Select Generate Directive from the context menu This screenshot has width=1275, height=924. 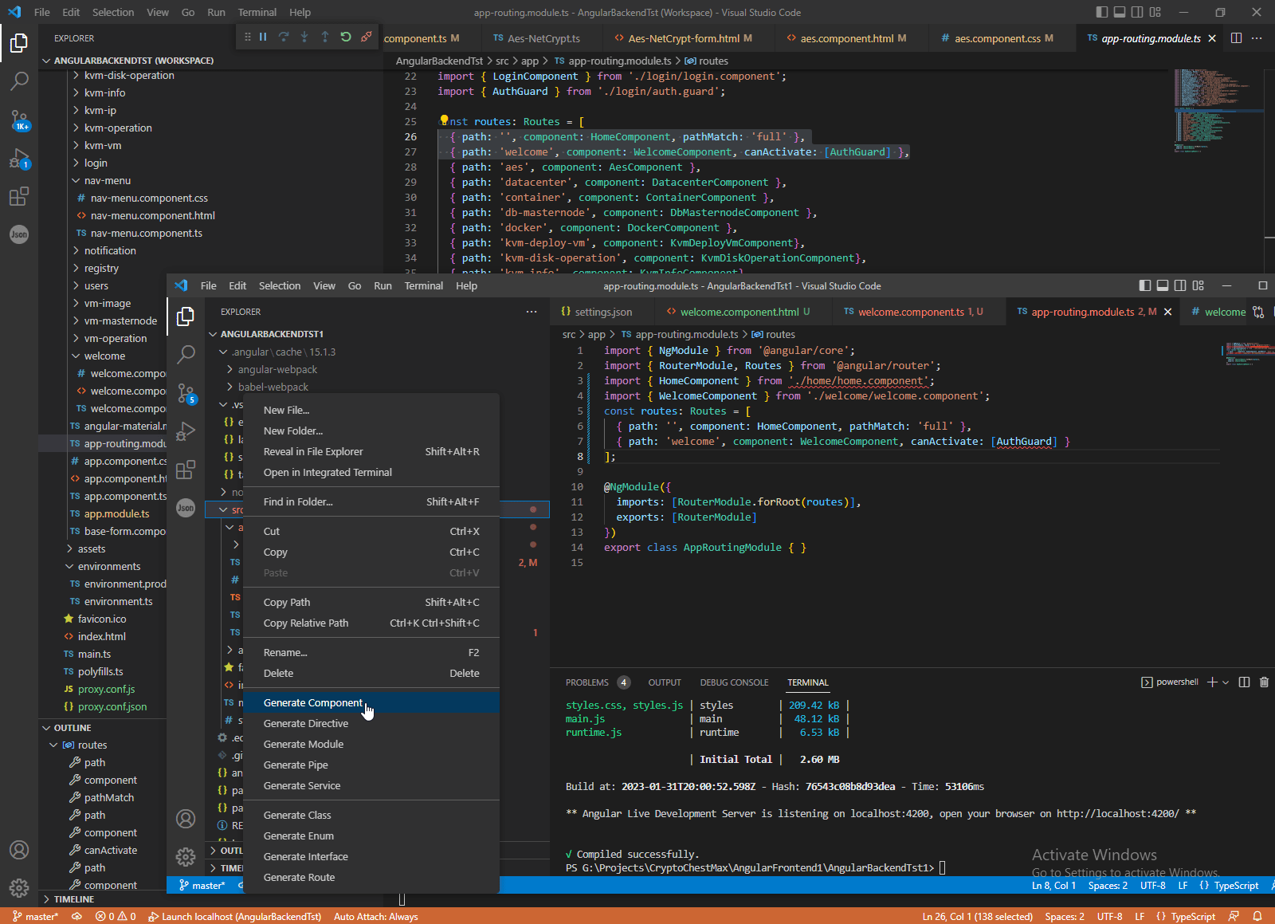click(305, 723)
